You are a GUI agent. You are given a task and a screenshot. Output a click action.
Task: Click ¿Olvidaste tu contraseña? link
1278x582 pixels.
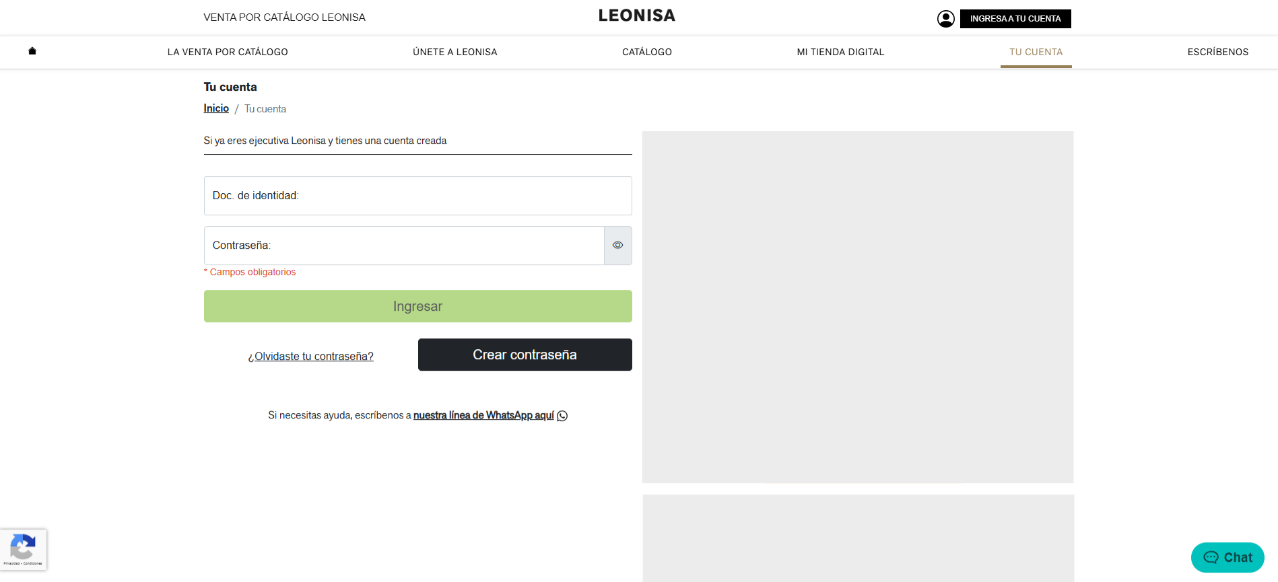pyautogui.click(x=310, y=357)
